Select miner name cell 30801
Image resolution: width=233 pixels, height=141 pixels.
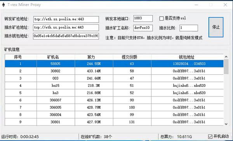coord(56,122)
